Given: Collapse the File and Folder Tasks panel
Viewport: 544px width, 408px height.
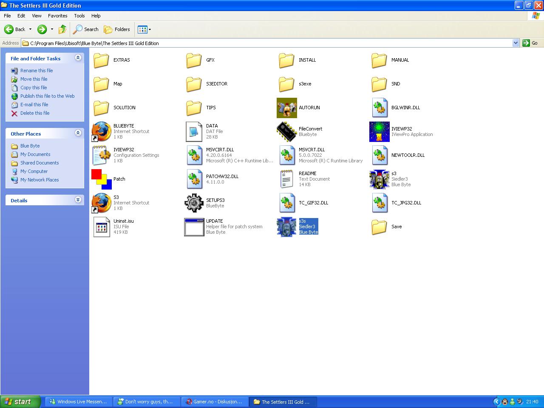Looking at the screenshot, I should coord(78,58).
